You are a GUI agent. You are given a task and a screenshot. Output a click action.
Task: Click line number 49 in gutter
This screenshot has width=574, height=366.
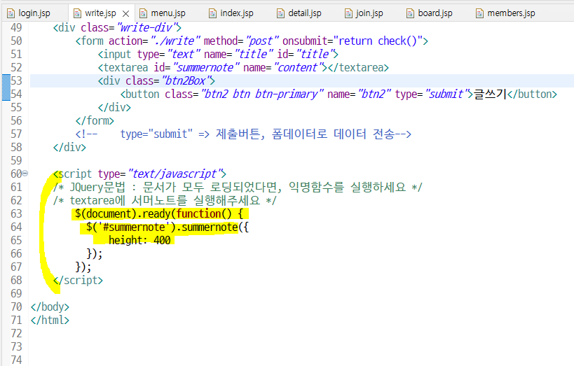pos(16,27)
